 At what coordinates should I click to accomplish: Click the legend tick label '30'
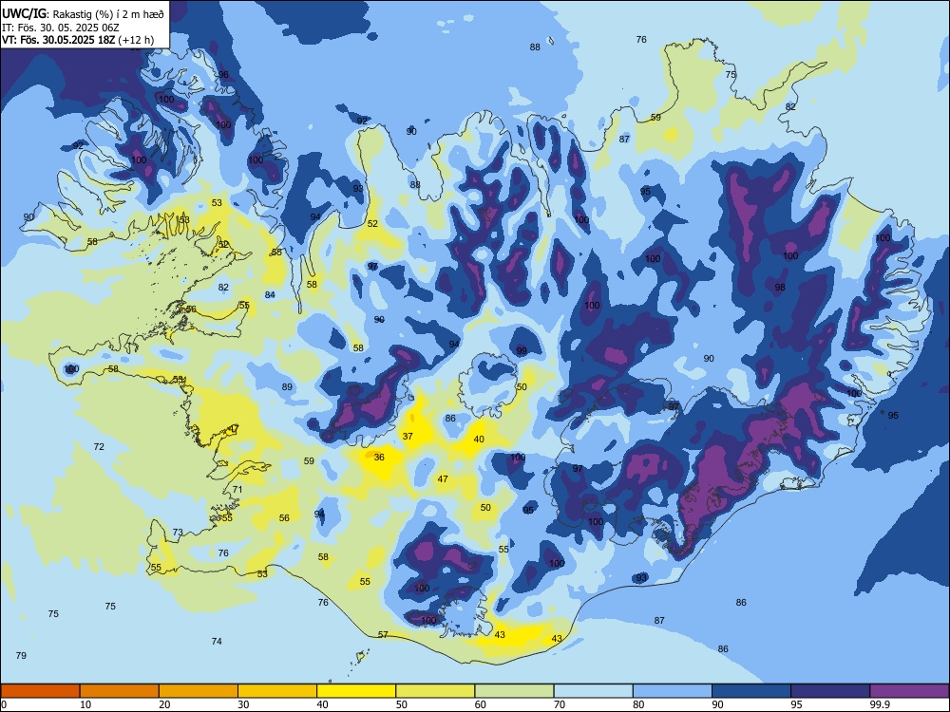coord(243,704)
